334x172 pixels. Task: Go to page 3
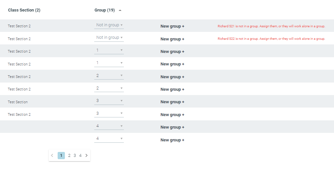[x=75, y=156]
